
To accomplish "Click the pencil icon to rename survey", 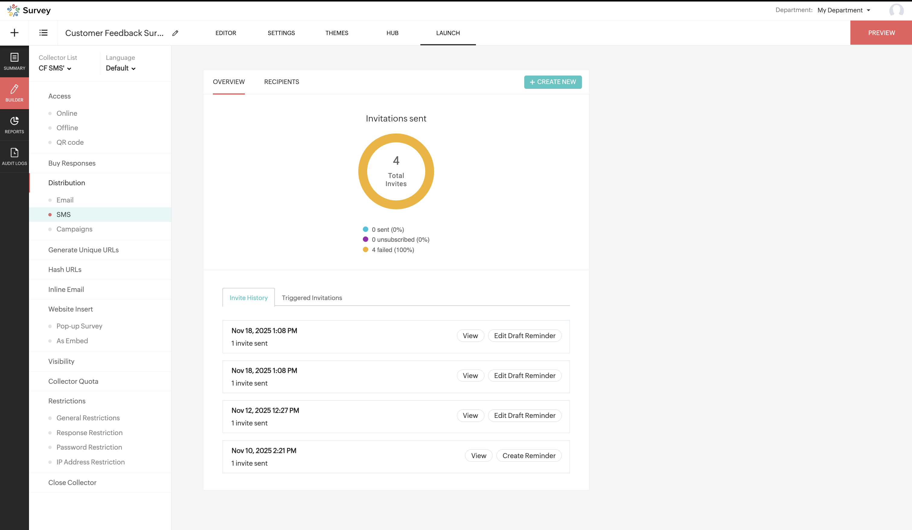I will 175,33.
